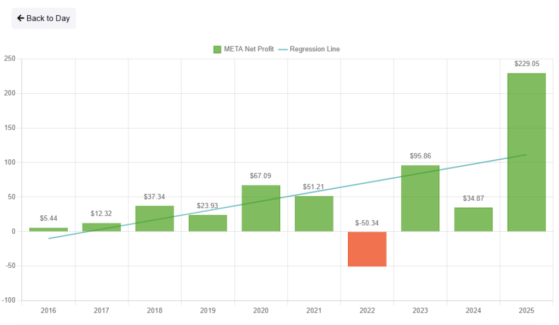Click the 2023 bar labeled $95.86
This screenshot has height=325, width=559.
[x=420, y=198]
